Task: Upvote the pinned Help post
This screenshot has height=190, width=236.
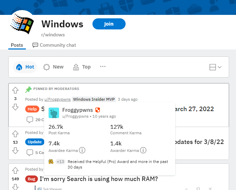Action: coord(15,90)
